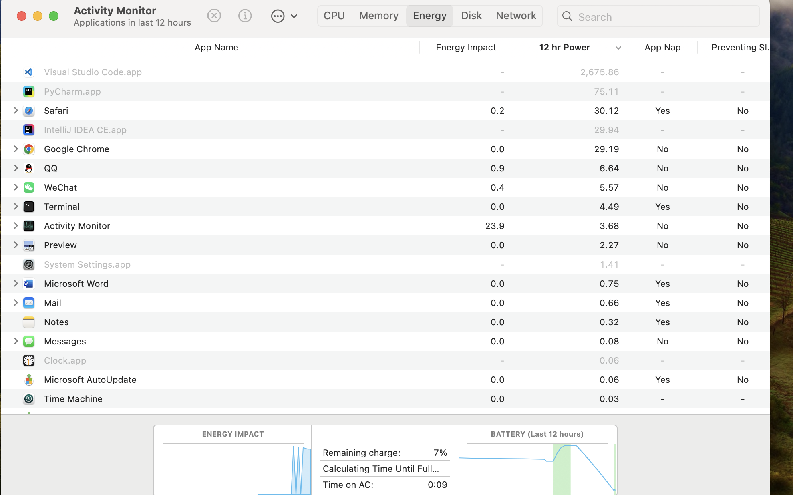Screen dimensions: 793x495
Task: Click the Microsoft Word icon
Action: (29, 284)
